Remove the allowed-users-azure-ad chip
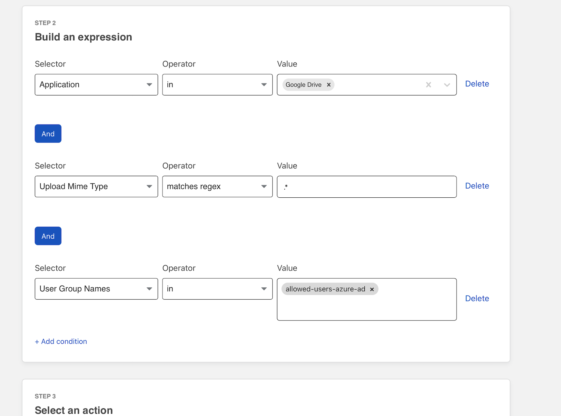 pos(372,289)
